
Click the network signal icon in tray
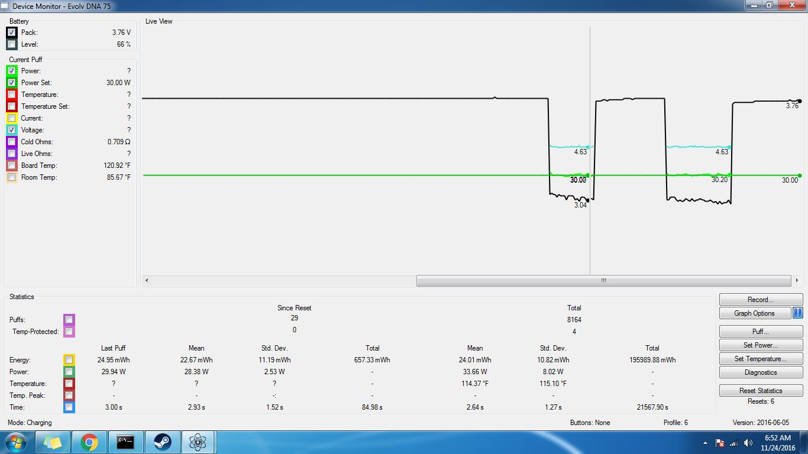pyautogui.click(x=734, y=443)
